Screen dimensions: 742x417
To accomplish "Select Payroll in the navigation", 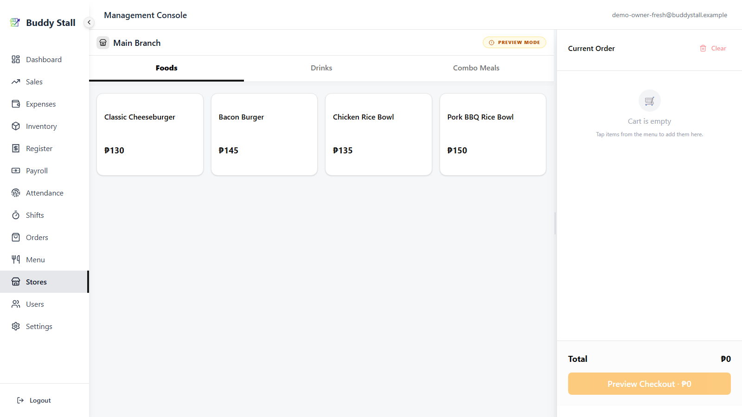I will pos(44,171).
